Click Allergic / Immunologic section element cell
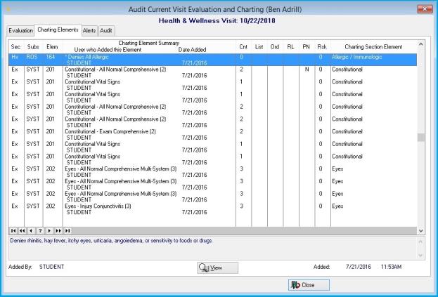Image resolution: width=438 pixels, height=297 pixels. click(x=356, y=57)
